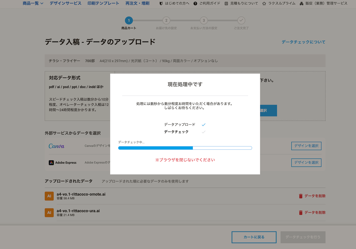Click the ラクスルプライム star icon
The image size is (356, 249).
click(264, 4)
